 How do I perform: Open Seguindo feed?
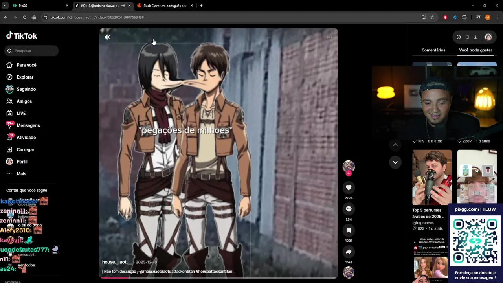click(26, 89)
